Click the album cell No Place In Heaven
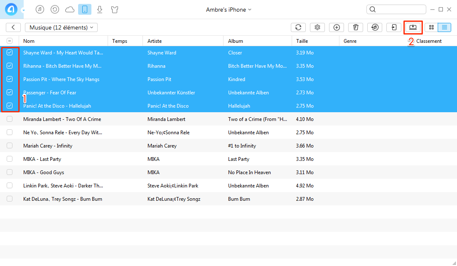The height and width of the screenshot is (266, 457). tap(250, 172)
